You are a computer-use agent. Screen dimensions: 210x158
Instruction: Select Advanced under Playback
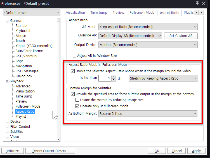23,86
